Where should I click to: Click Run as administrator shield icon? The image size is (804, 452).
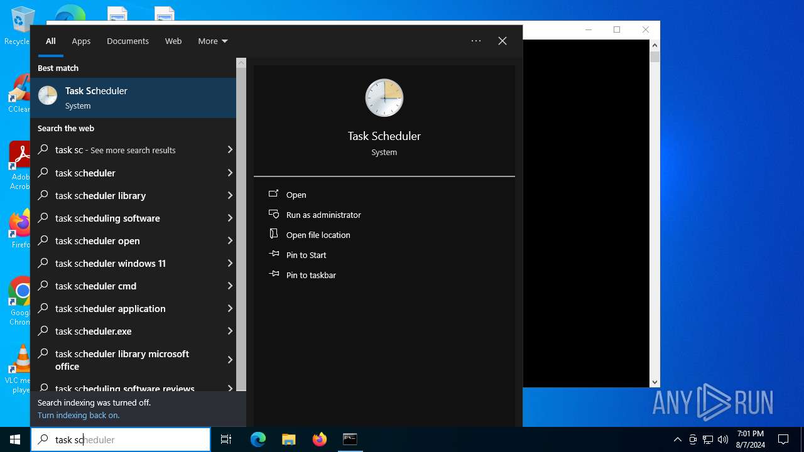(x=273, y=214)
